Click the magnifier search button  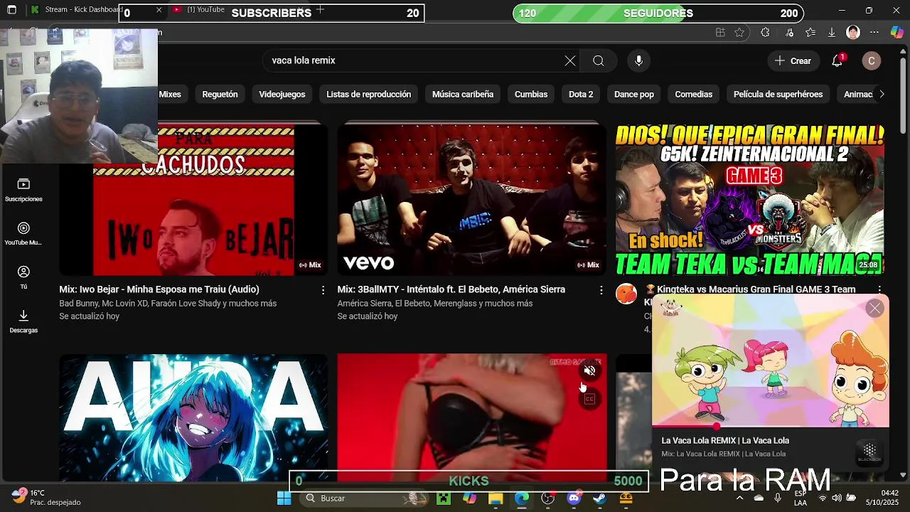[x=599, y=60]
